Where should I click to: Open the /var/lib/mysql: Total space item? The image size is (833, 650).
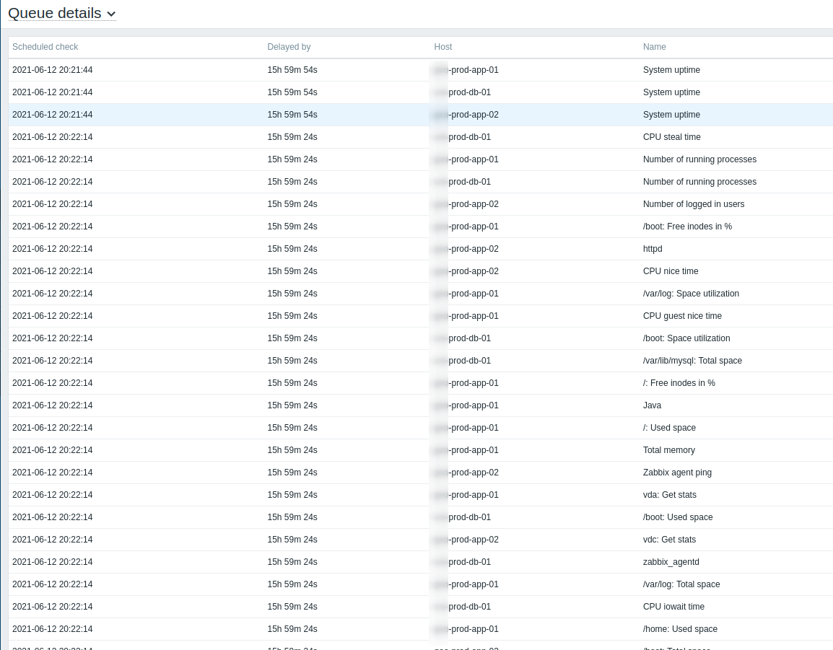(x=692, y=361)
